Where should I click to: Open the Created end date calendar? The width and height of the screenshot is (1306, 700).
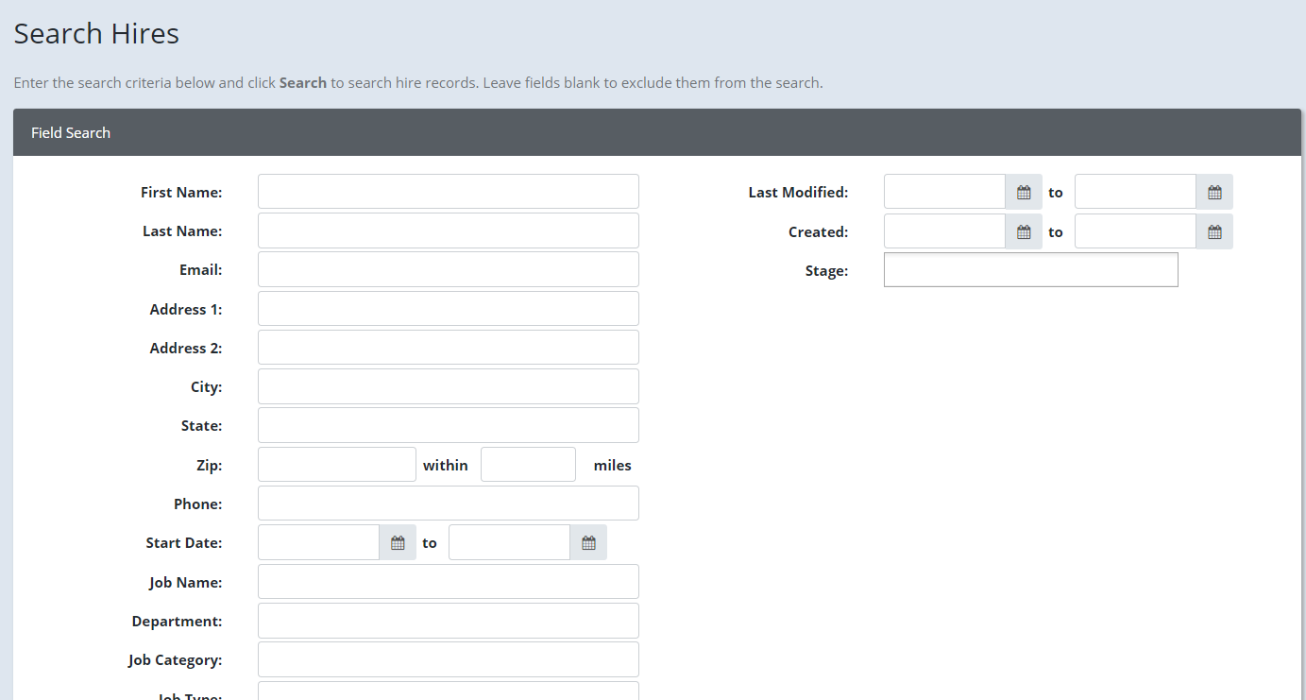point(1213,230)
